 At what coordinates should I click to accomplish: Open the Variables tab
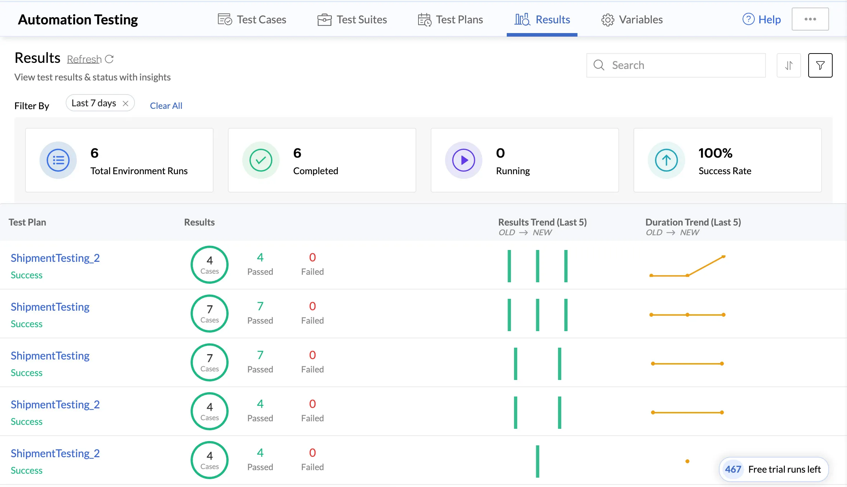(x=632, y=19)
